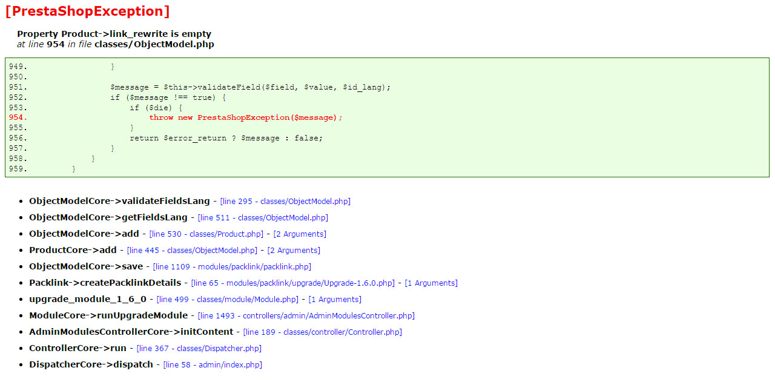Open the line 58 admin/index.php link
The image size is (775, 385).
[x=213, y=364]
